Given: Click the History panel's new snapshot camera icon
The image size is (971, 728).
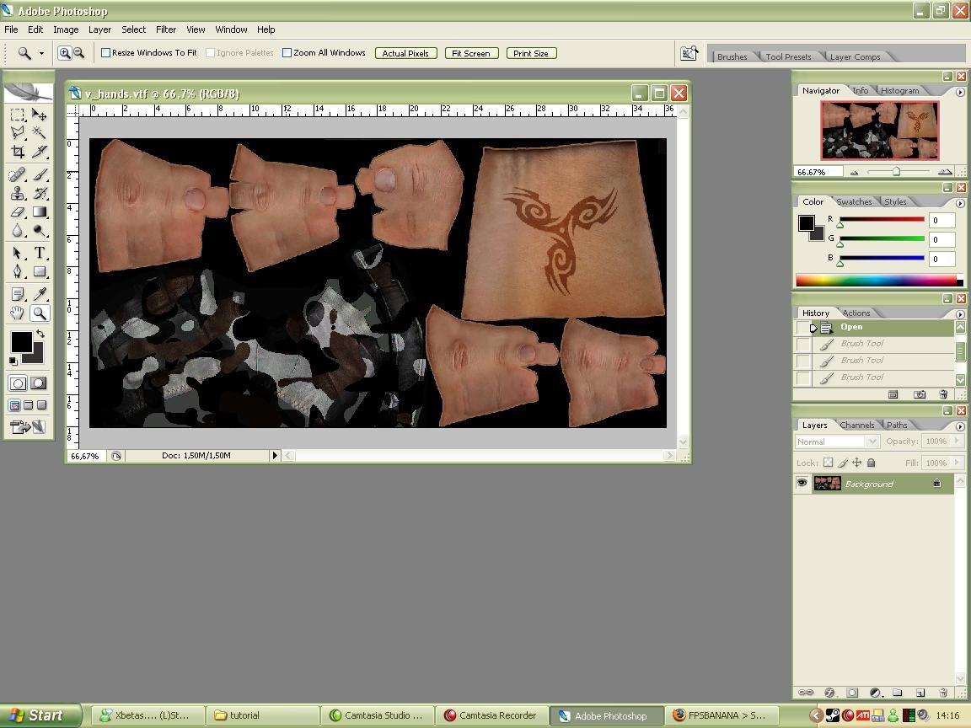Looking at the screenshot, I should pos(919,394).
